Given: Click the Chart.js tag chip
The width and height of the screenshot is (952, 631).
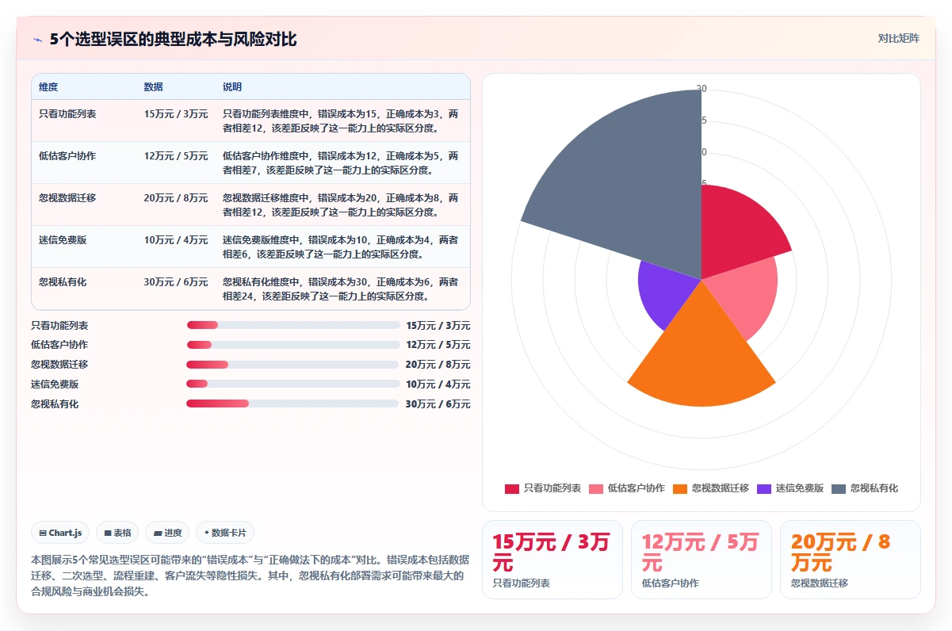Looking at the screenshot, I should pos(61,533).
